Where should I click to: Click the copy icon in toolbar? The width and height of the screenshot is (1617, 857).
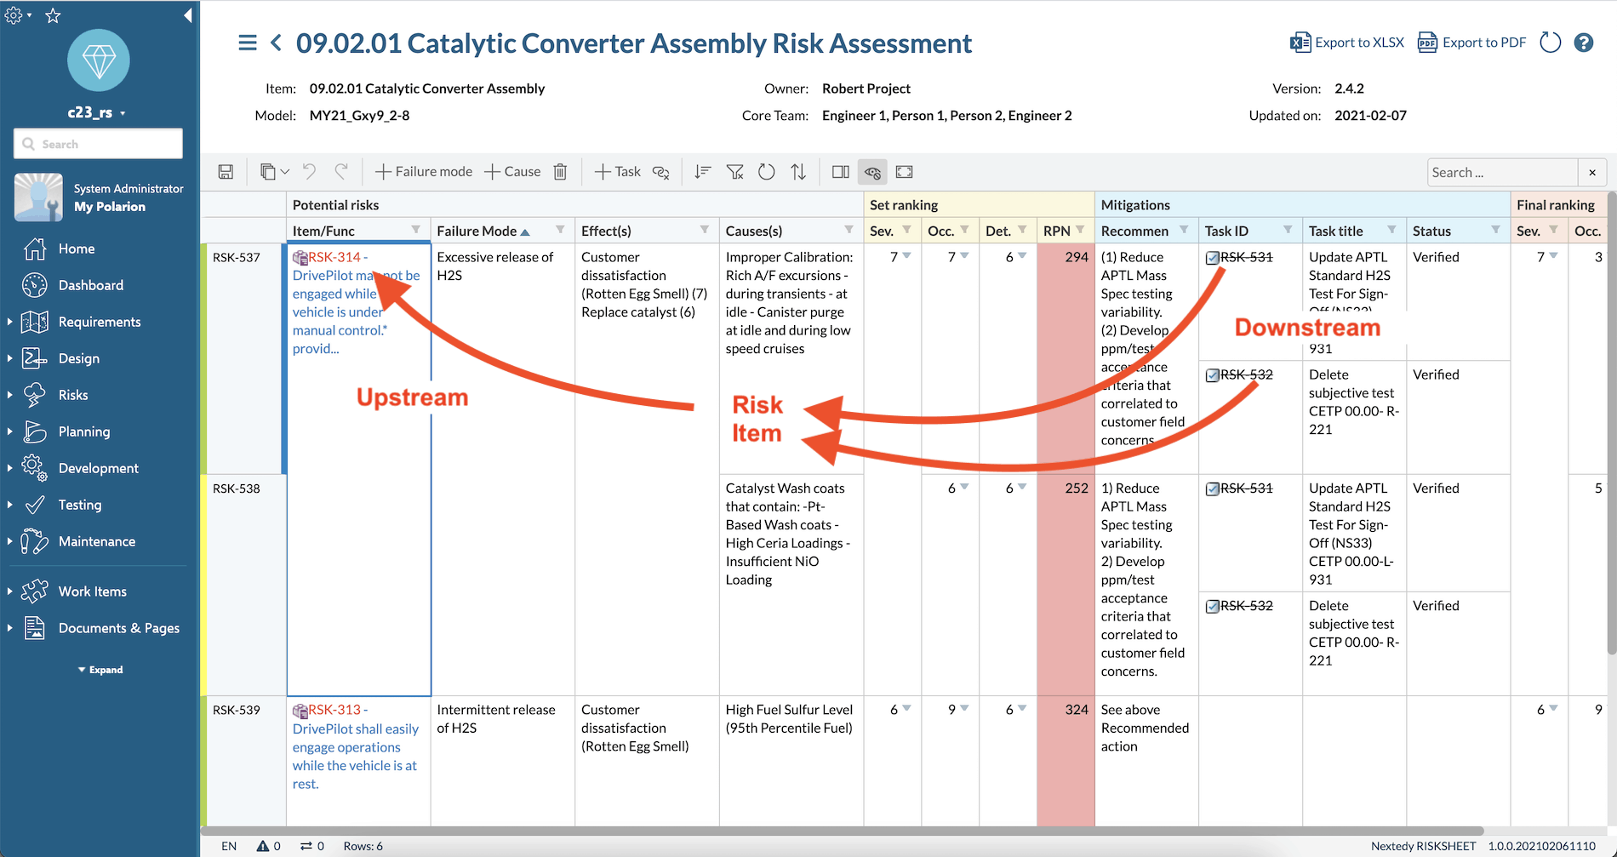pos(267,172)
